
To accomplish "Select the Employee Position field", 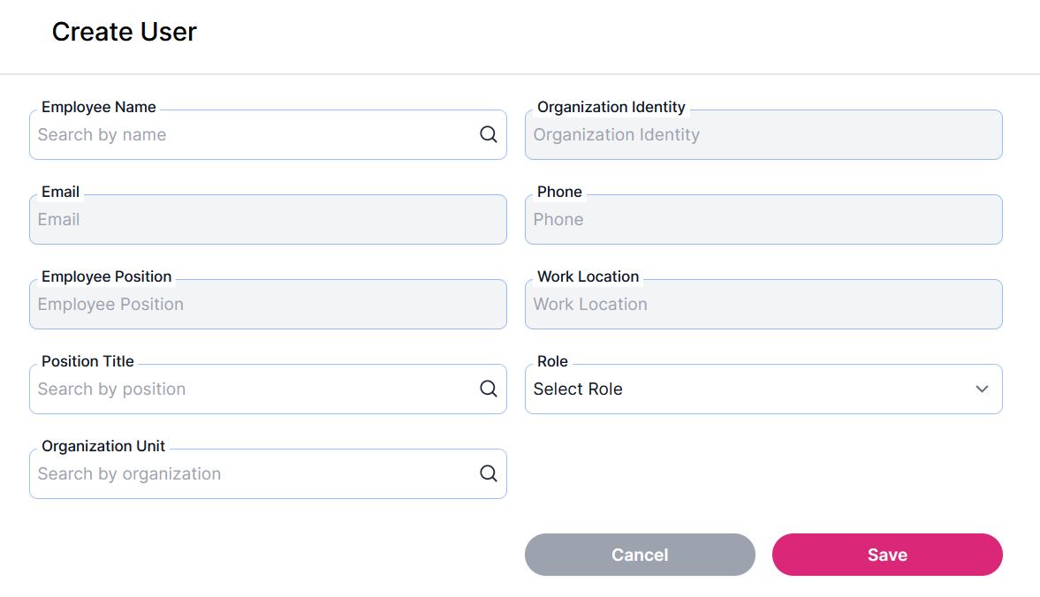I will (268, 305).
